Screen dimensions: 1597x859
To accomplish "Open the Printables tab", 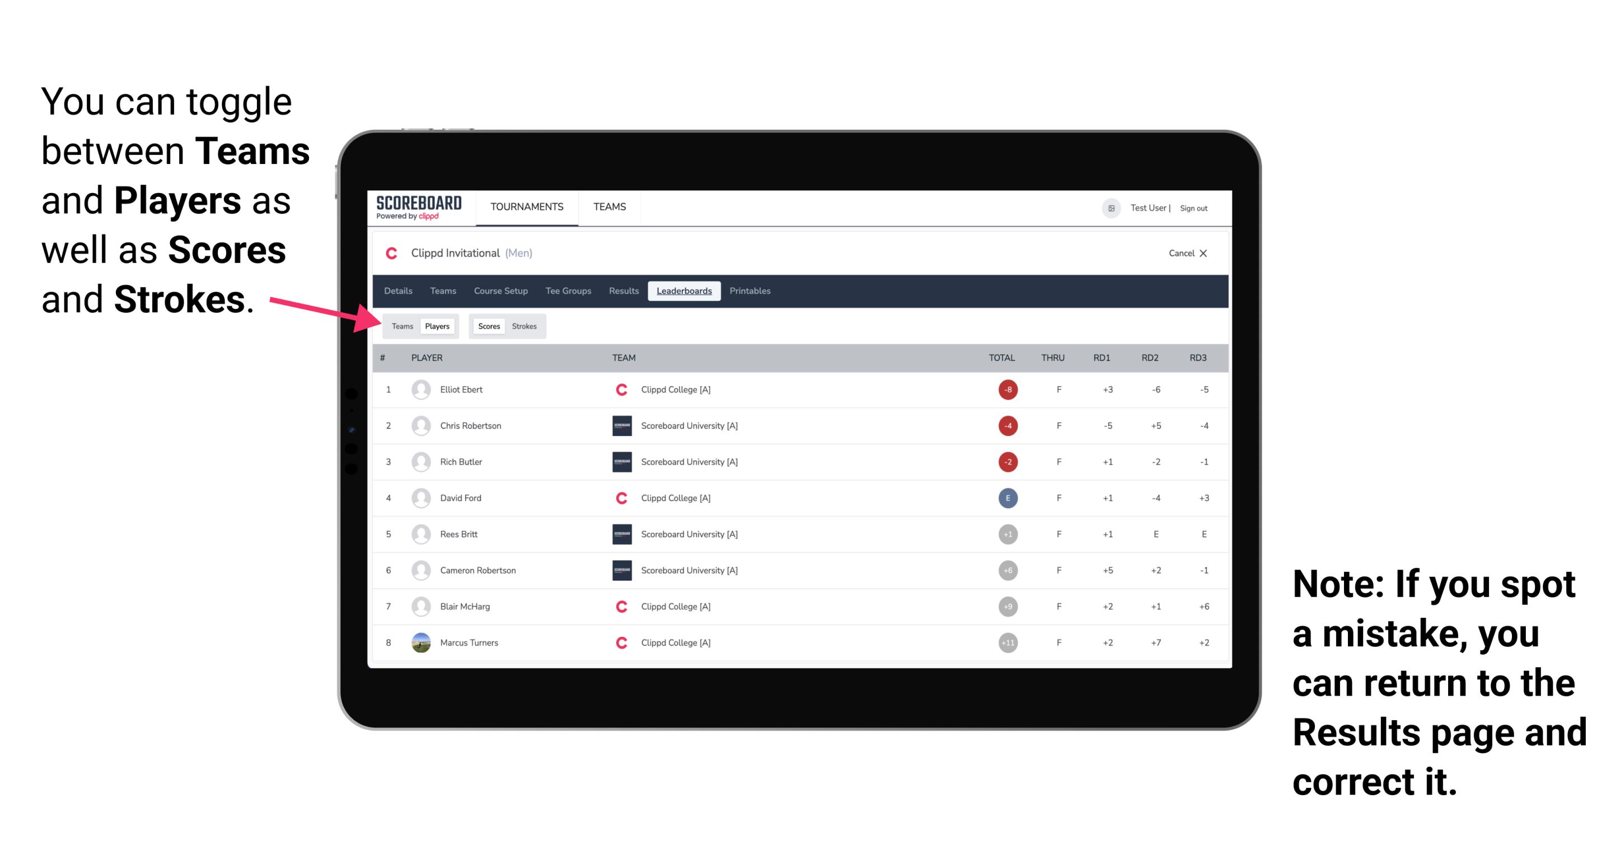I will [751, 292].
